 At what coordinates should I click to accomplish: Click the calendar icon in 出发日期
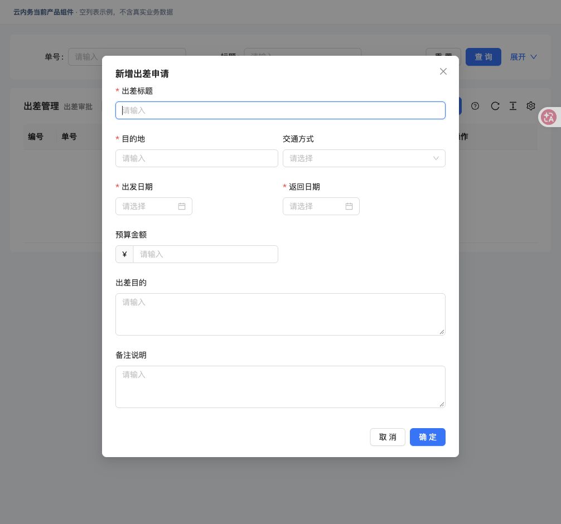tap(182, 206)
